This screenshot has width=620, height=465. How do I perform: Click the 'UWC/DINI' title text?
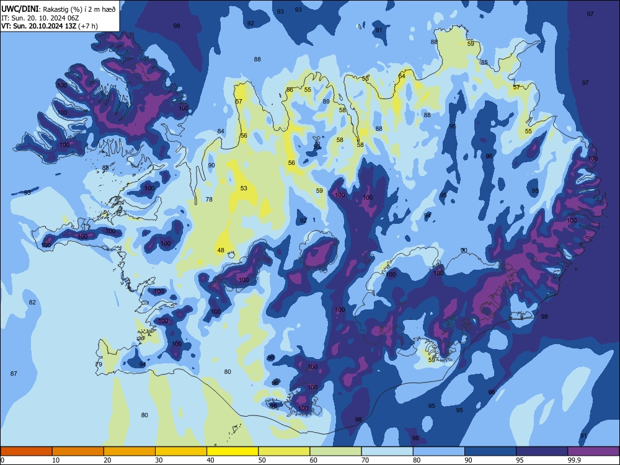(x=20, y=9)
